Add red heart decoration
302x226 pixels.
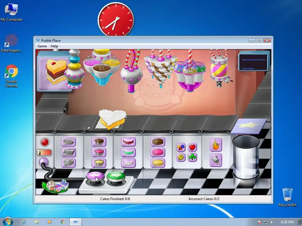(192, 147)
